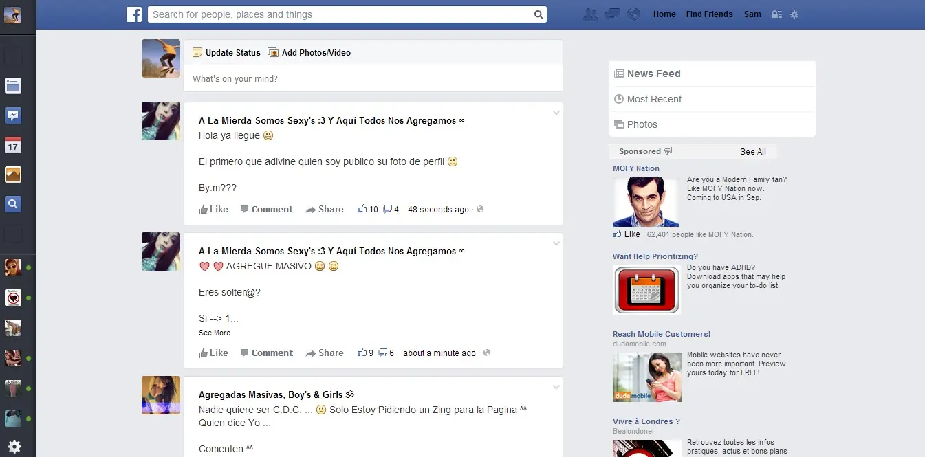Open avatar of Agregadas Masivas post

point(161,395)
